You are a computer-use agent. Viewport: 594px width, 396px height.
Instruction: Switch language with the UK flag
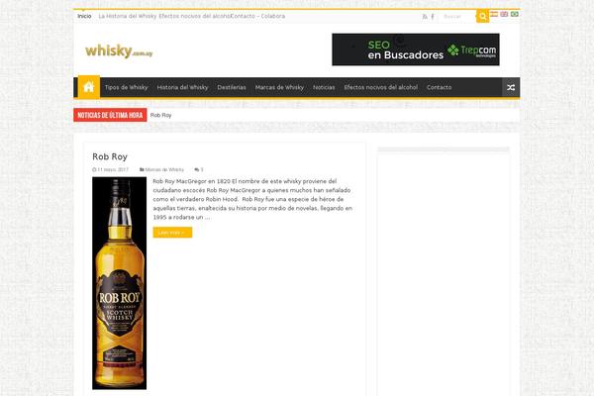click(504, 14)
